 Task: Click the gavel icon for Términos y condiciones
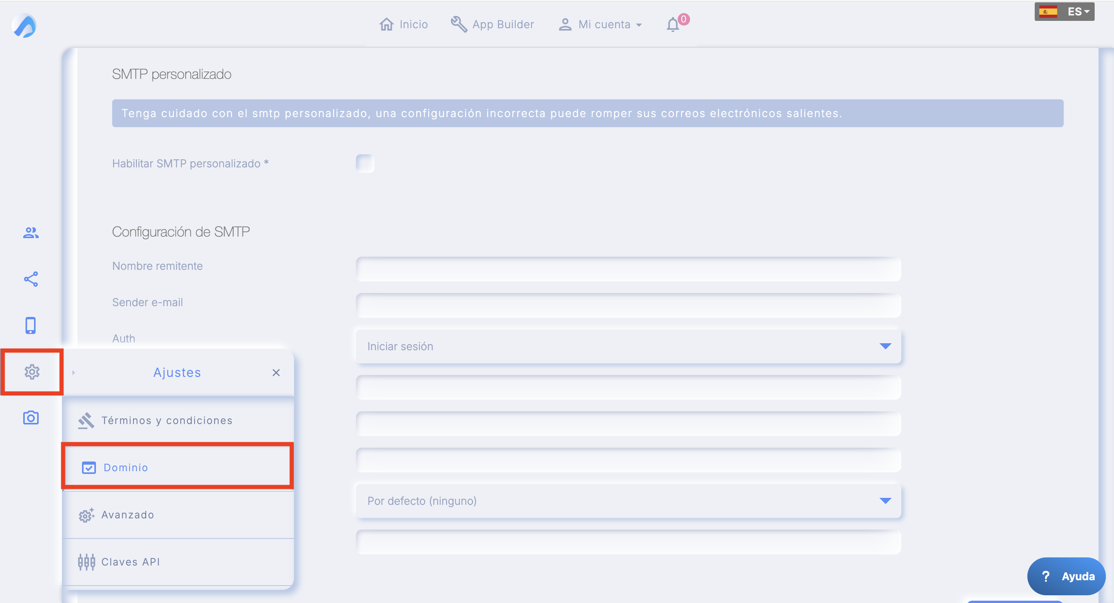(x=86, y=420)
